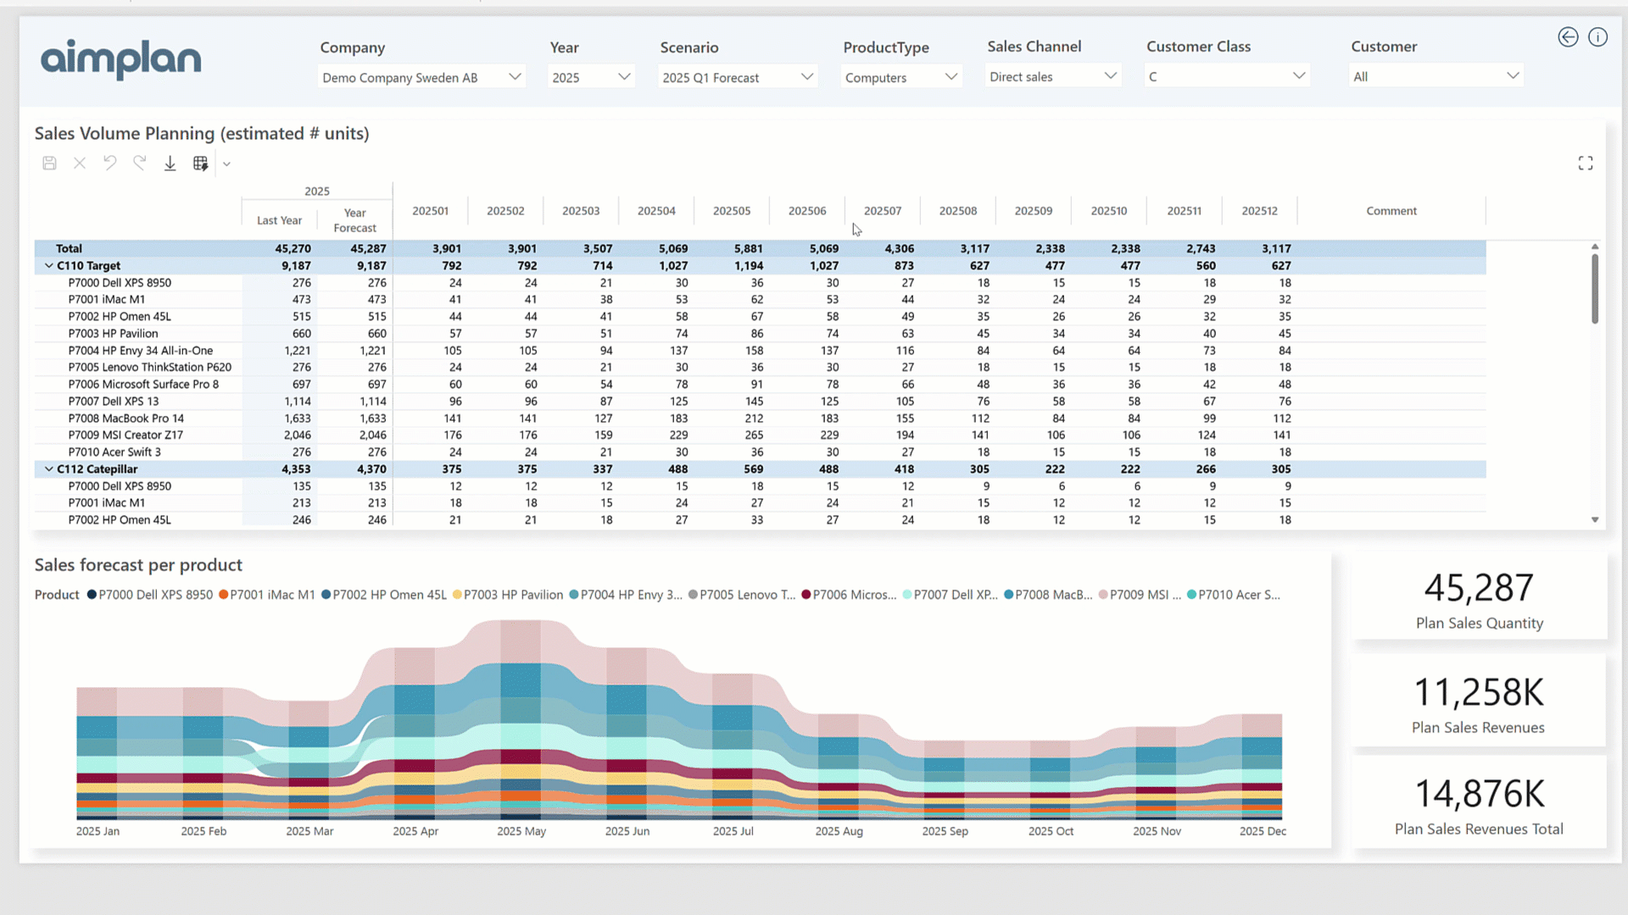Click the download export icon
1628x915 pixels.
click(170, 164)
